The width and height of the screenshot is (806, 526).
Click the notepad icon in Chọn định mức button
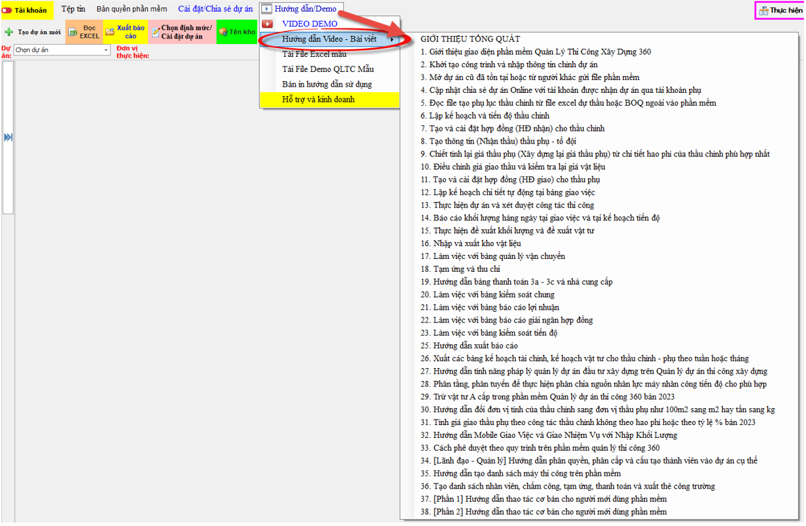[x=155, y=33]
